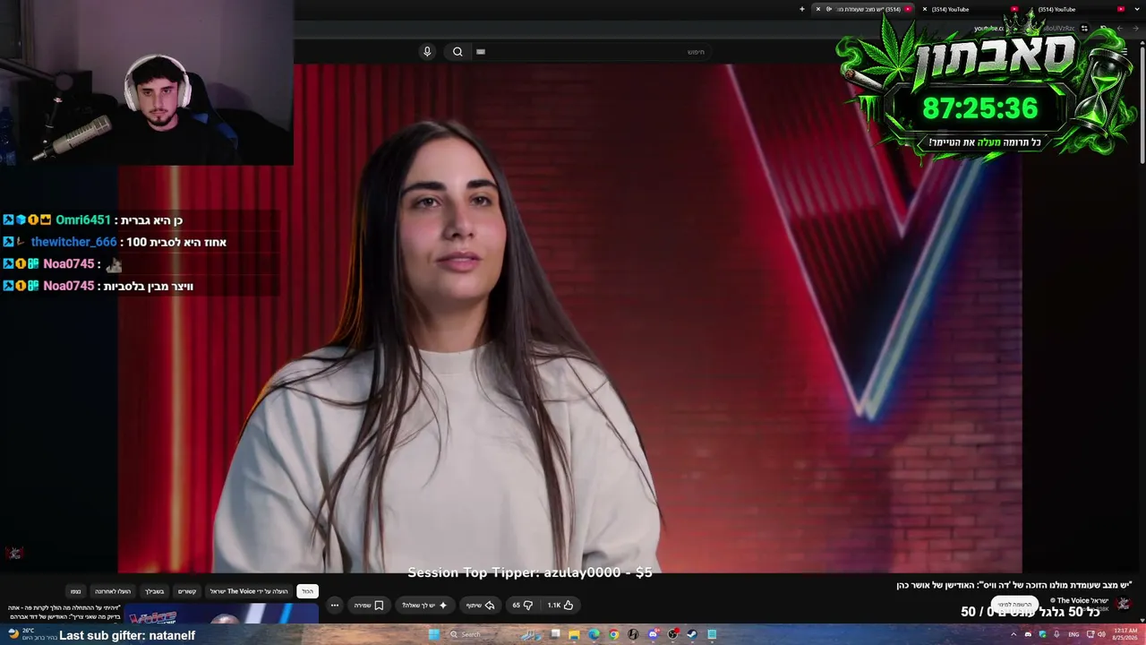Viewport: 1146px width, 645px height.
Task: Click the browser new tab plus button
Action: click(802, 9)
